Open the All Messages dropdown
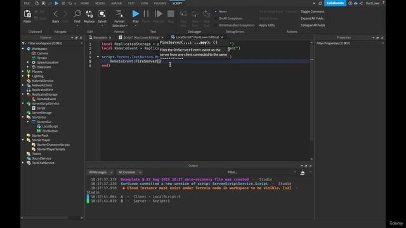This screenshot has width=406, height=228. pyautogui.click(x=100, y=172)
